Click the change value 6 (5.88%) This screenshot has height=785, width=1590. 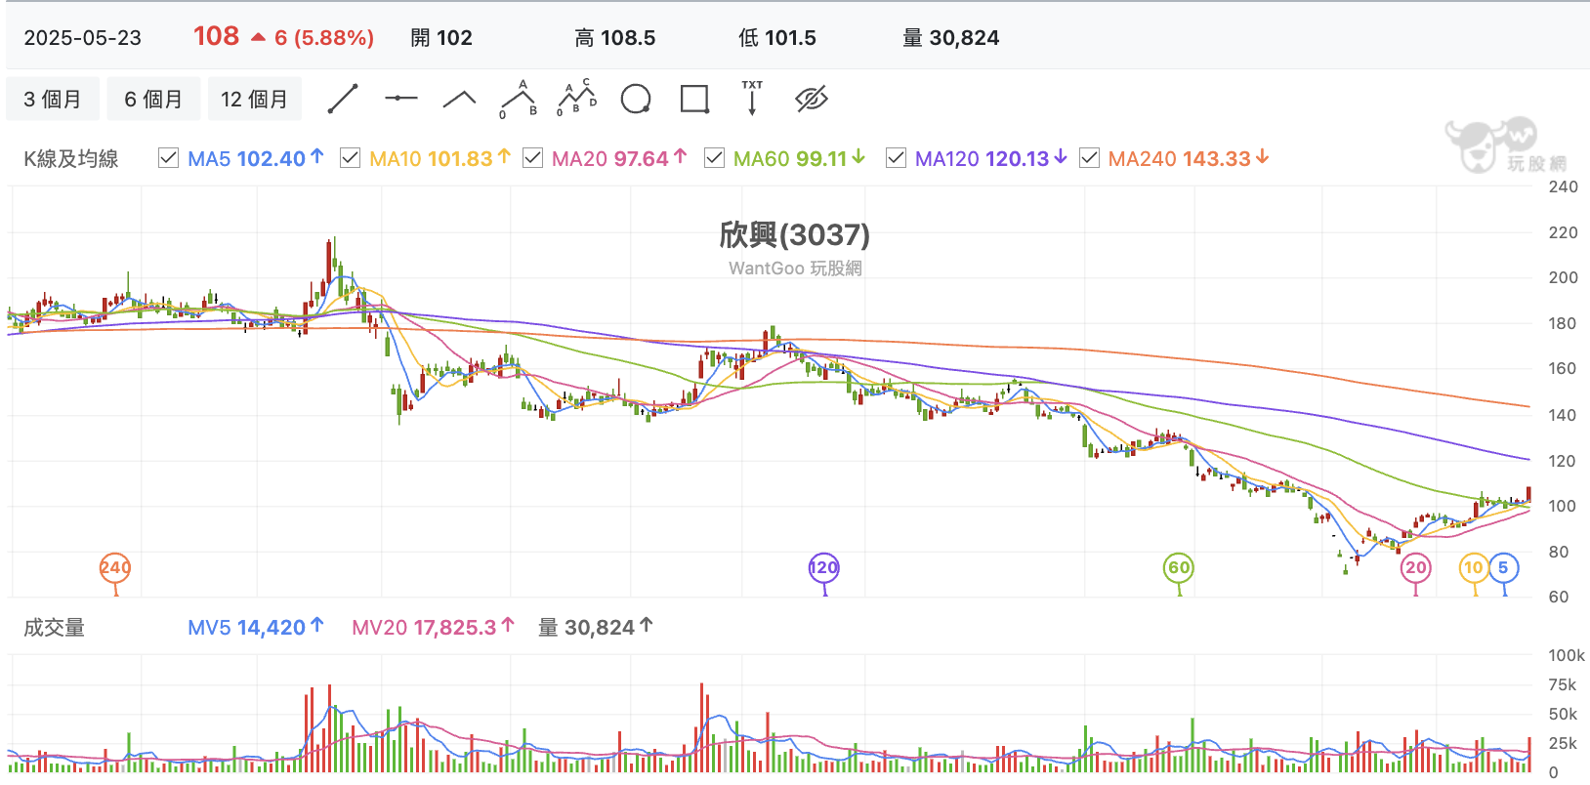tap(323, 38)
